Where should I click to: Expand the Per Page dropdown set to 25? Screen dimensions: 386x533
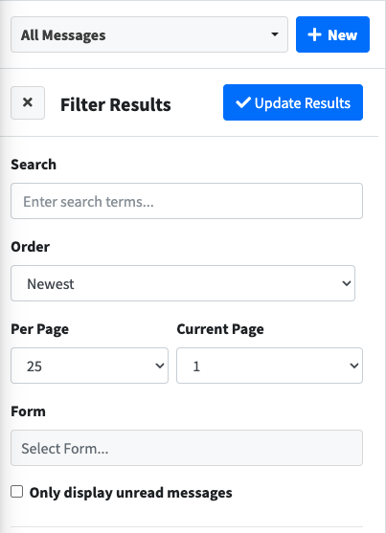coord(89,366)
